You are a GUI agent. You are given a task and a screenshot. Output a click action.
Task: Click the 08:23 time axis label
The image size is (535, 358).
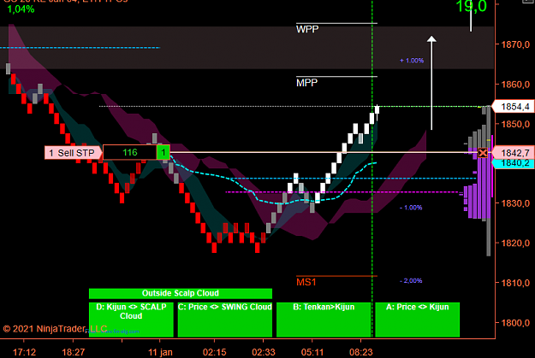click(361, 352)
